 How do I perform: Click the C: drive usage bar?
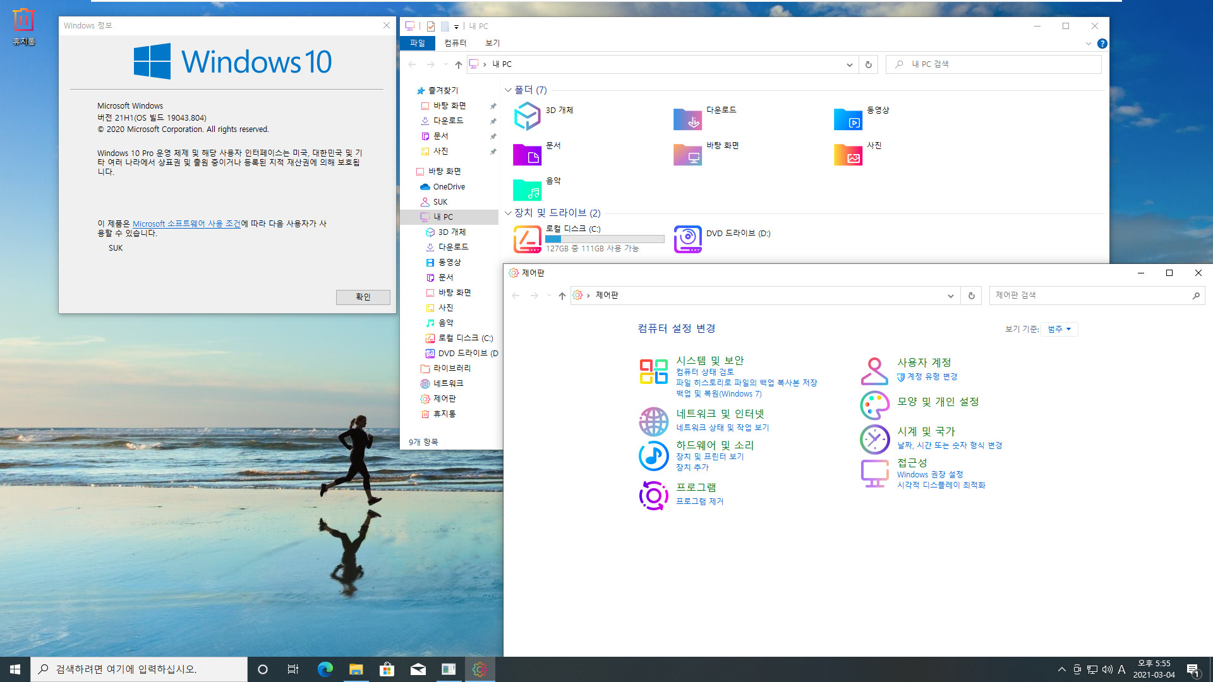pos(605,239)
